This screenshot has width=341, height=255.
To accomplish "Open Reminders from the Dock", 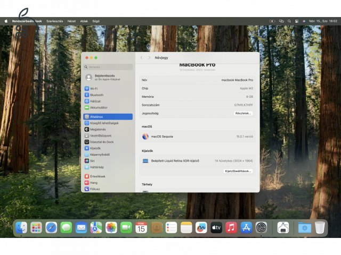I will pos(171,228).
